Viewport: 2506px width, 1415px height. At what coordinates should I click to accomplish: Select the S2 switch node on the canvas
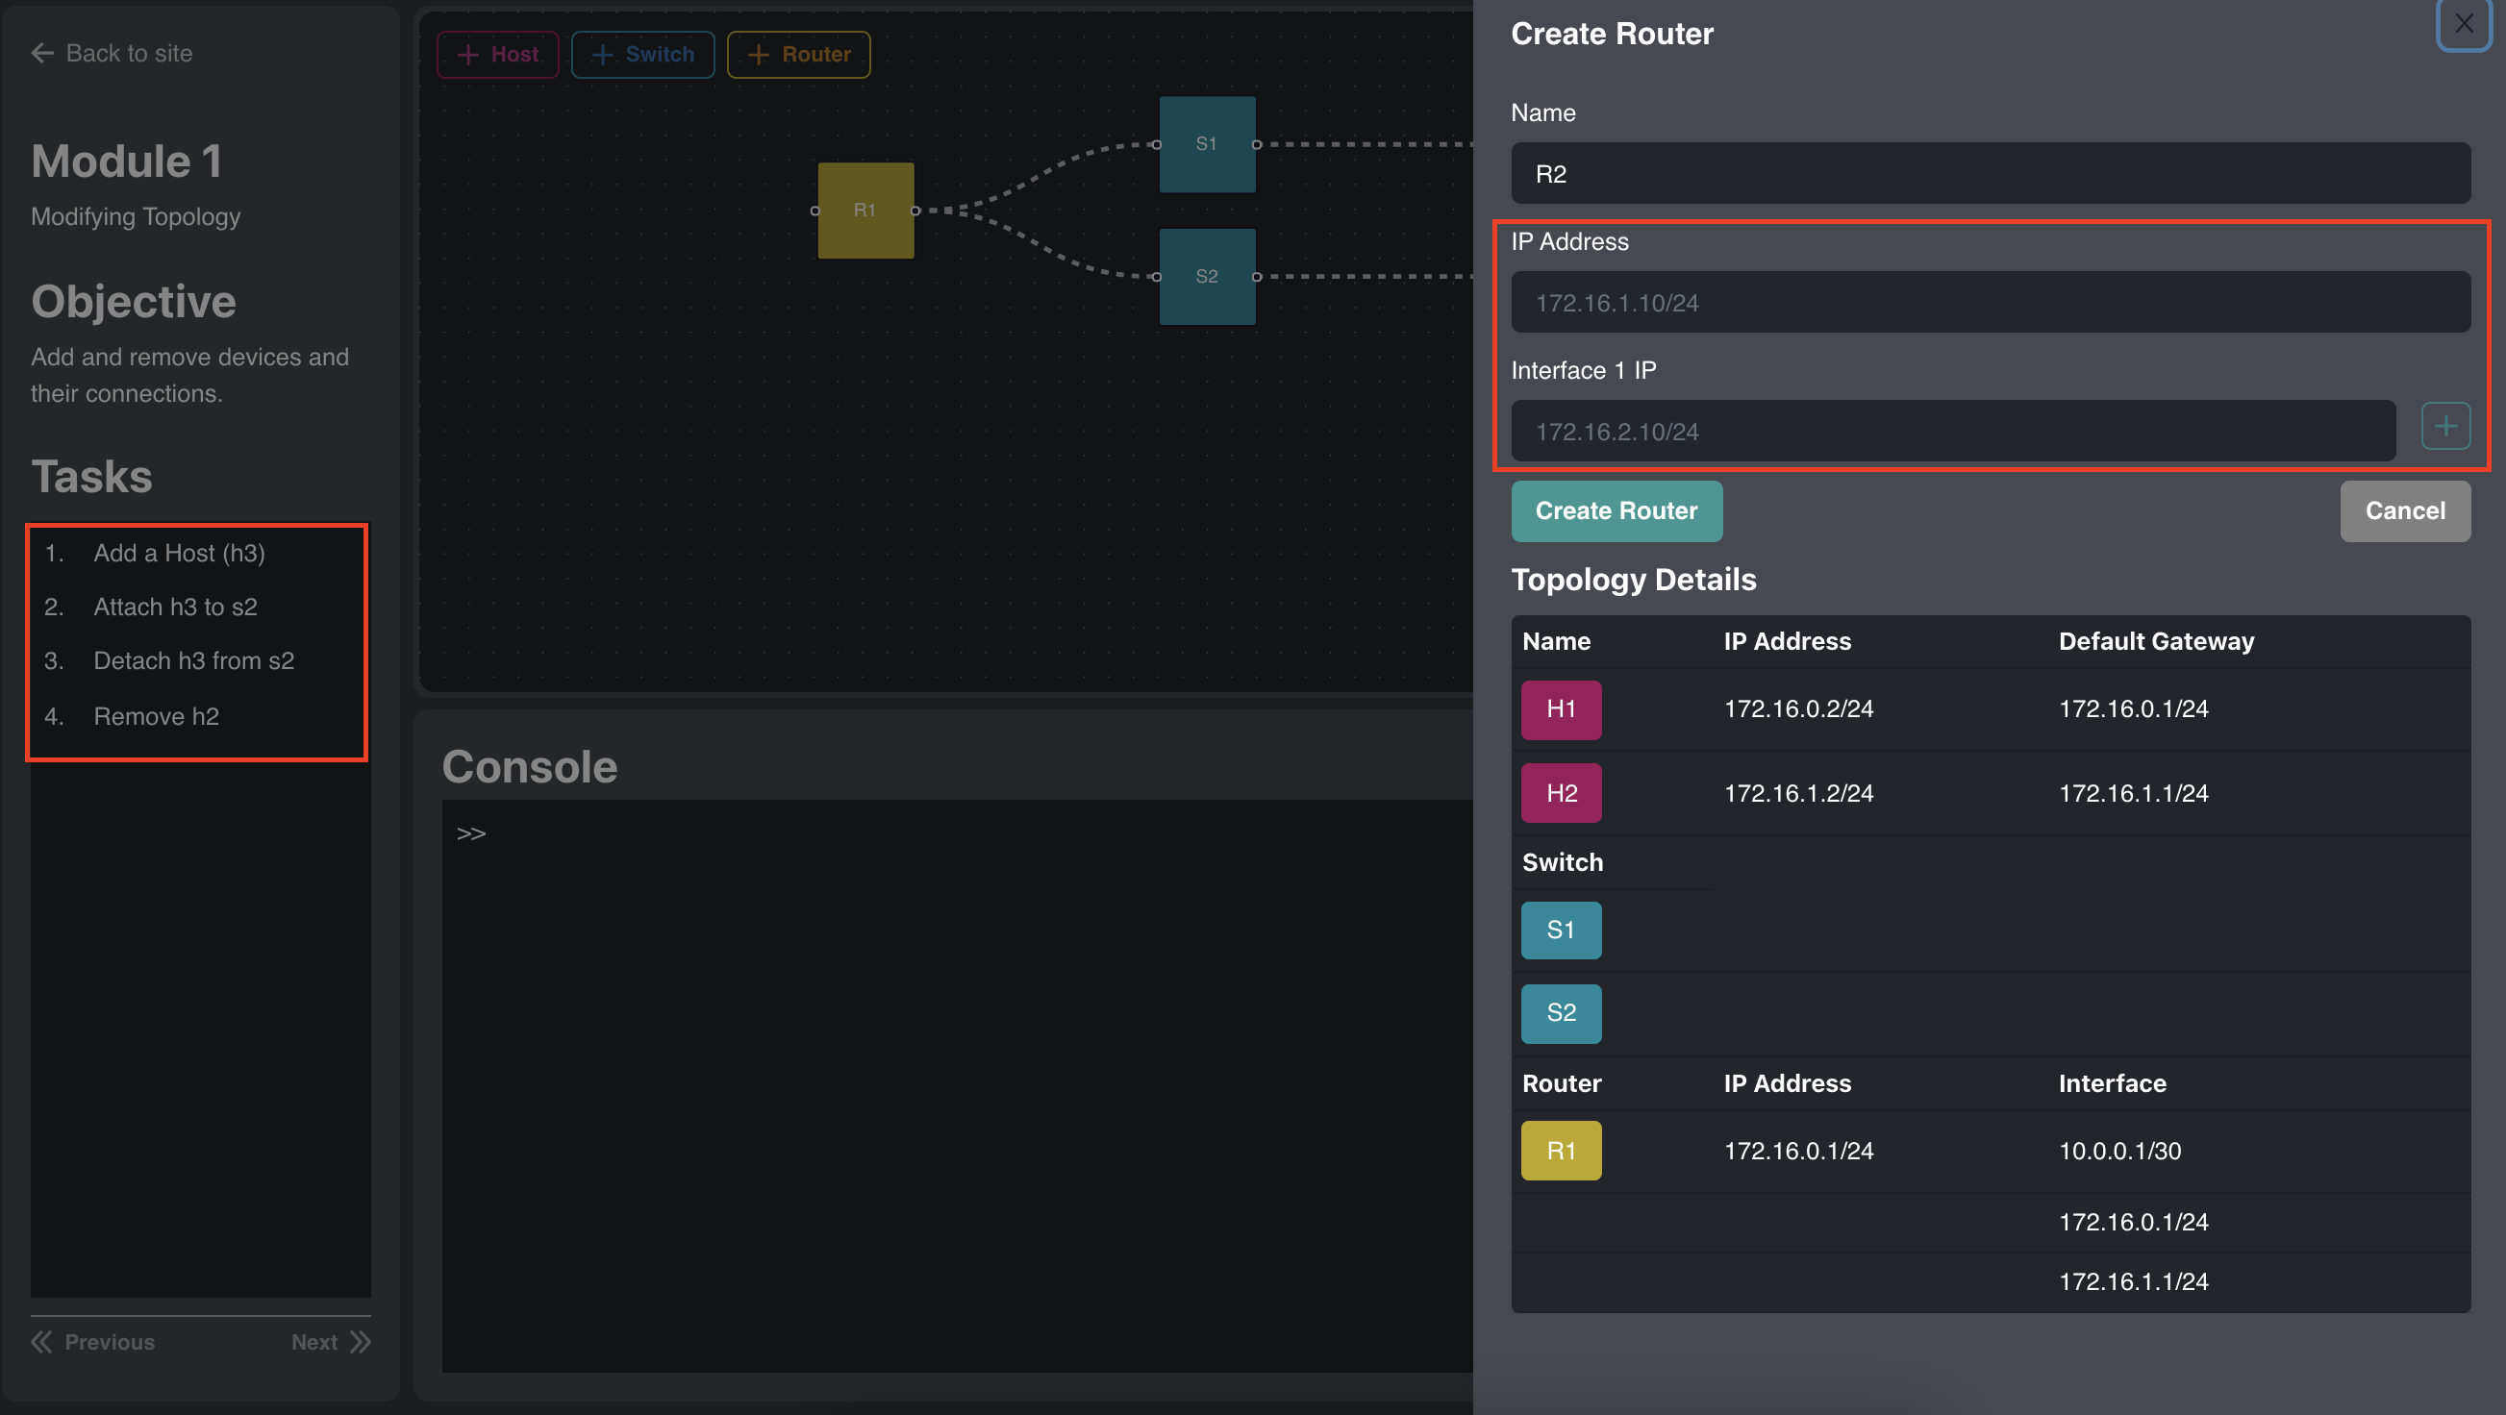[1206, 276]
